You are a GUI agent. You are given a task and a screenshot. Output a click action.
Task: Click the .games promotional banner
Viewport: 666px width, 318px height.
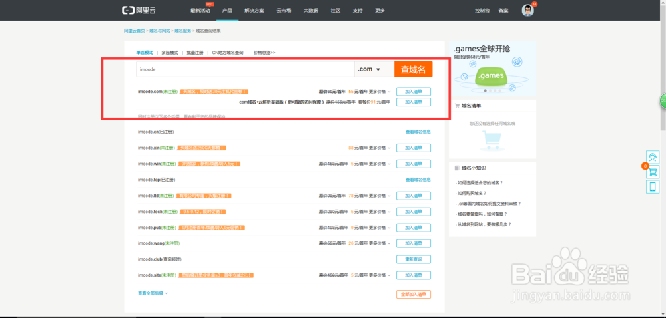pos(492,69)
